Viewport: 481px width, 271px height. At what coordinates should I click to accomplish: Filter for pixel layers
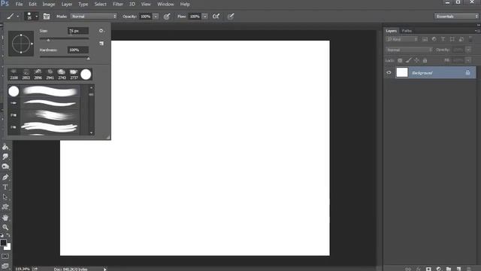[x=425, y=39]
